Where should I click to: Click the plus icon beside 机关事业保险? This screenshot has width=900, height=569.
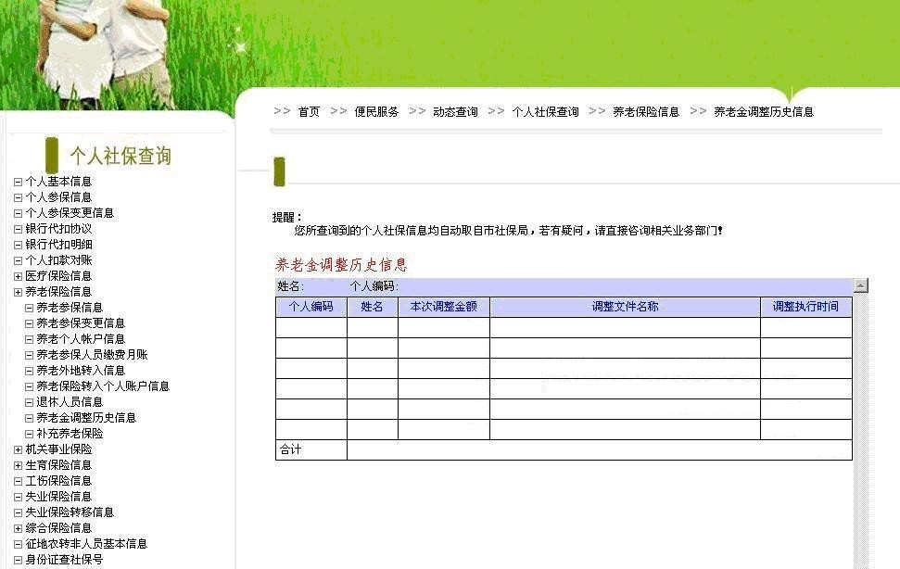(x=18, y=449)
